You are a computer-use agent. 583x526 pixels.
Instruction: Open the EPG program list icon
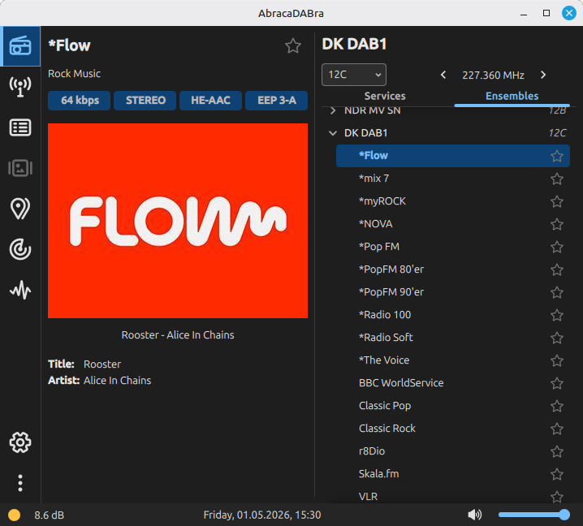pyautogui.click(x=20, y=128)
